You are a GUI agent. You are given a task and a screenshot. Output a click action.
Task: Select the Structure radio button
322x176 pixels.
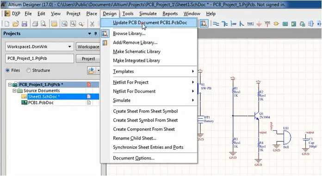click(29, 70)
